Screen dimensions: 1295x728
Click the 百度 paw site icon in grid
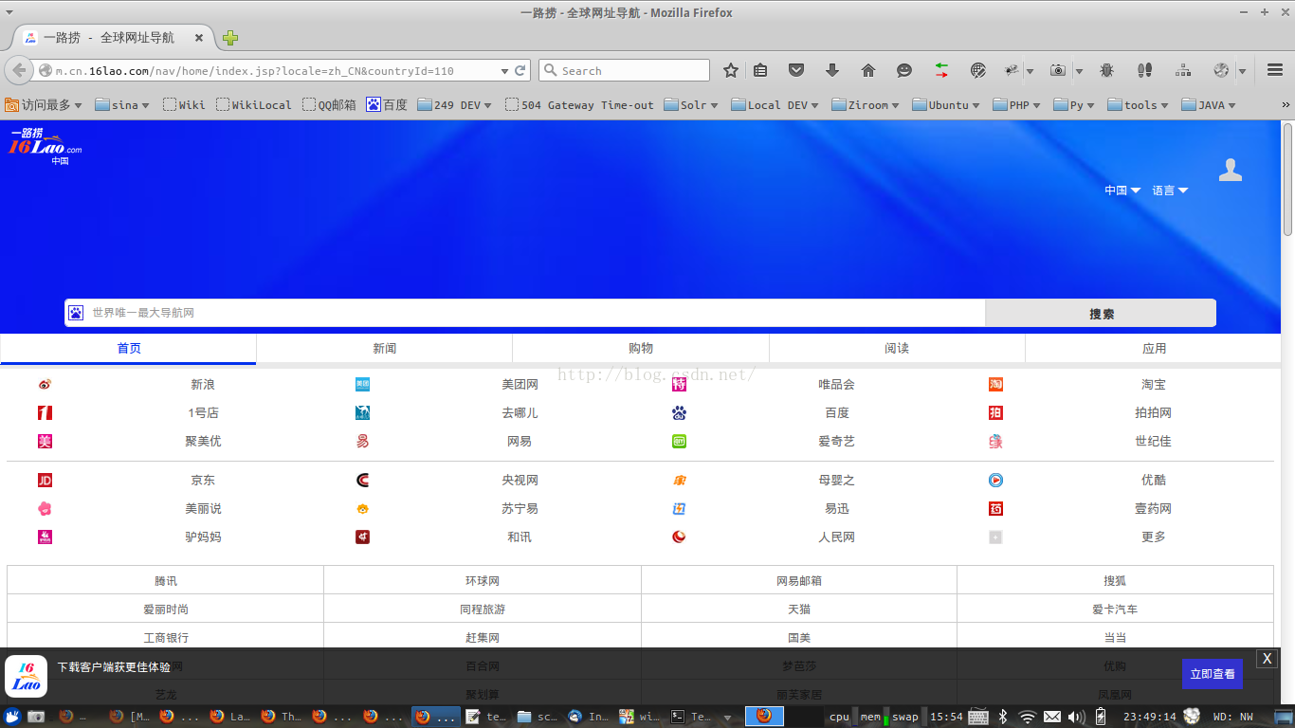coord(679,412)
